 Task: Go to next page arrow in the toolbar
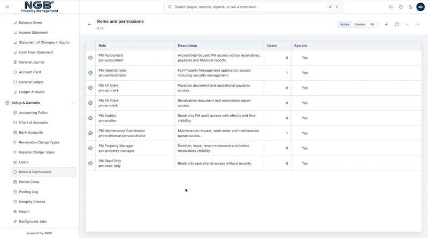click(x=417, y=24)
